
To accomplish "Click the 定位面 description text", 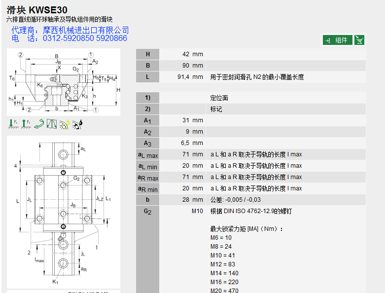I will pos(219,98).
